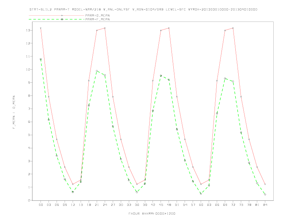This screenshot has width=289, height=223.
Task: Click y-axis tick label 6
Action: [x=29, y=122]
